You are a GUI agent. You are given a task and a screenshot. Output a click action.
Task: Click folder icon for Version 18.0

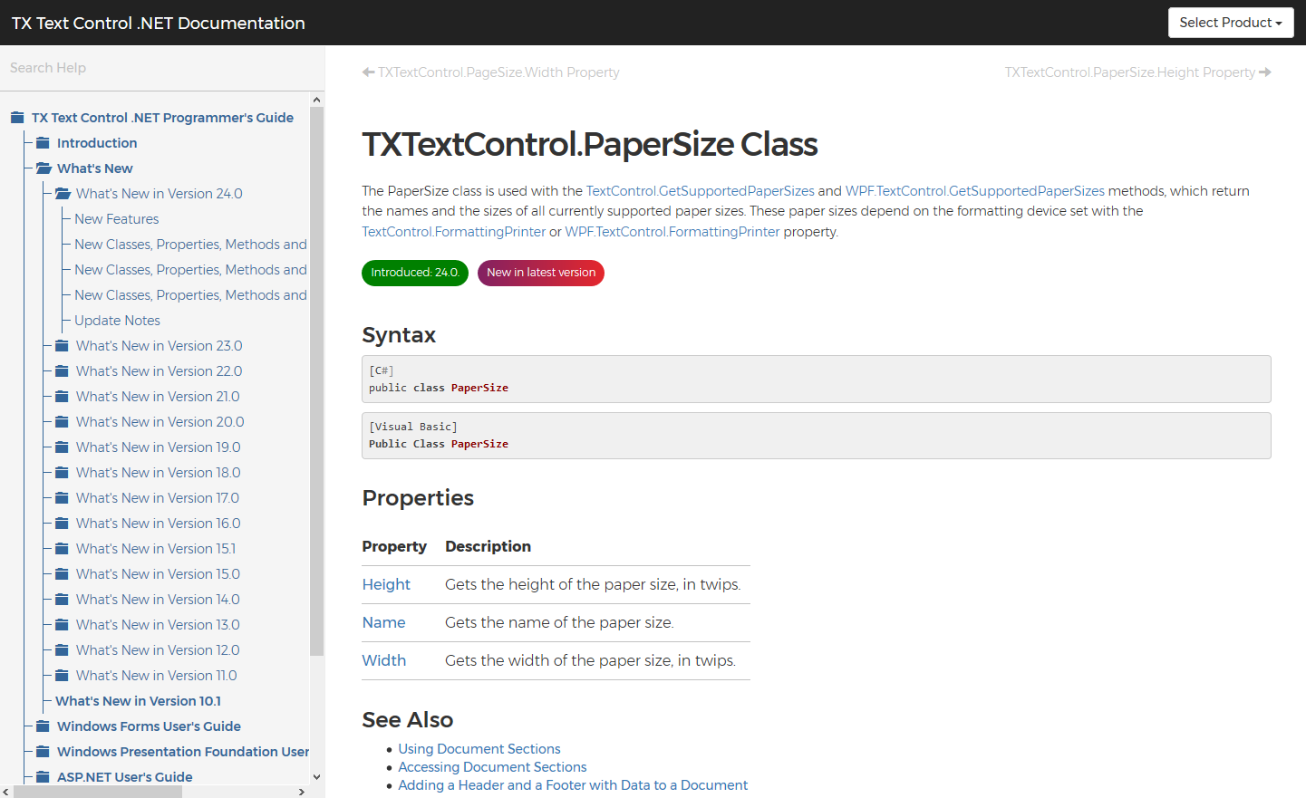tap(62, 473)
